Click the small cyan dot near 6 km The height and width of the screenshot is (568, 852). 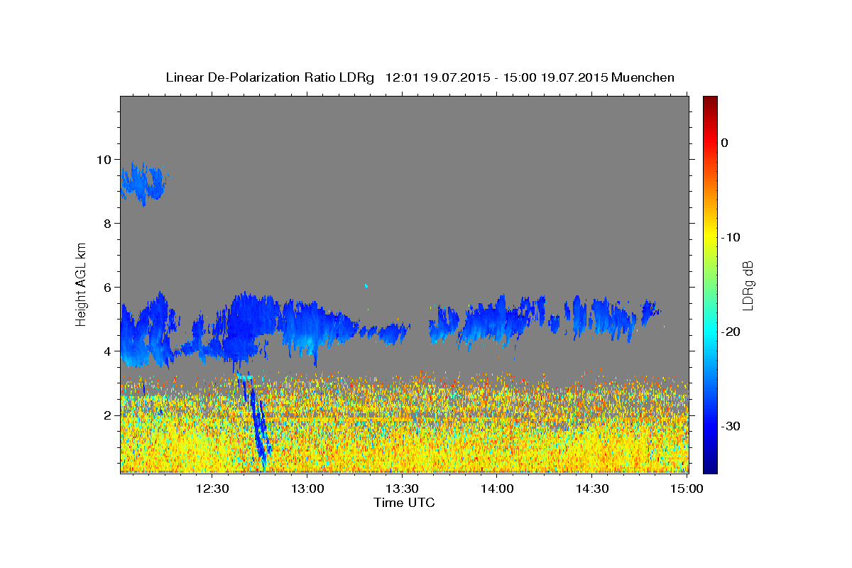click(x=366, y=285)
